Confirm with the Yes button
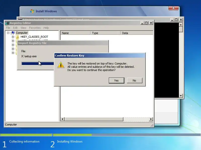 116,80
